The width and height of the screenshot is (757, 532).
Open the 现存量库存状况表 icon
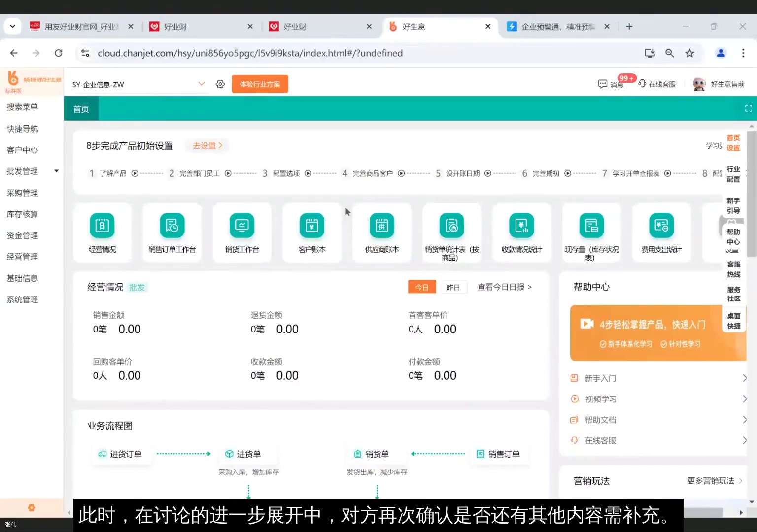click(591, 232)
